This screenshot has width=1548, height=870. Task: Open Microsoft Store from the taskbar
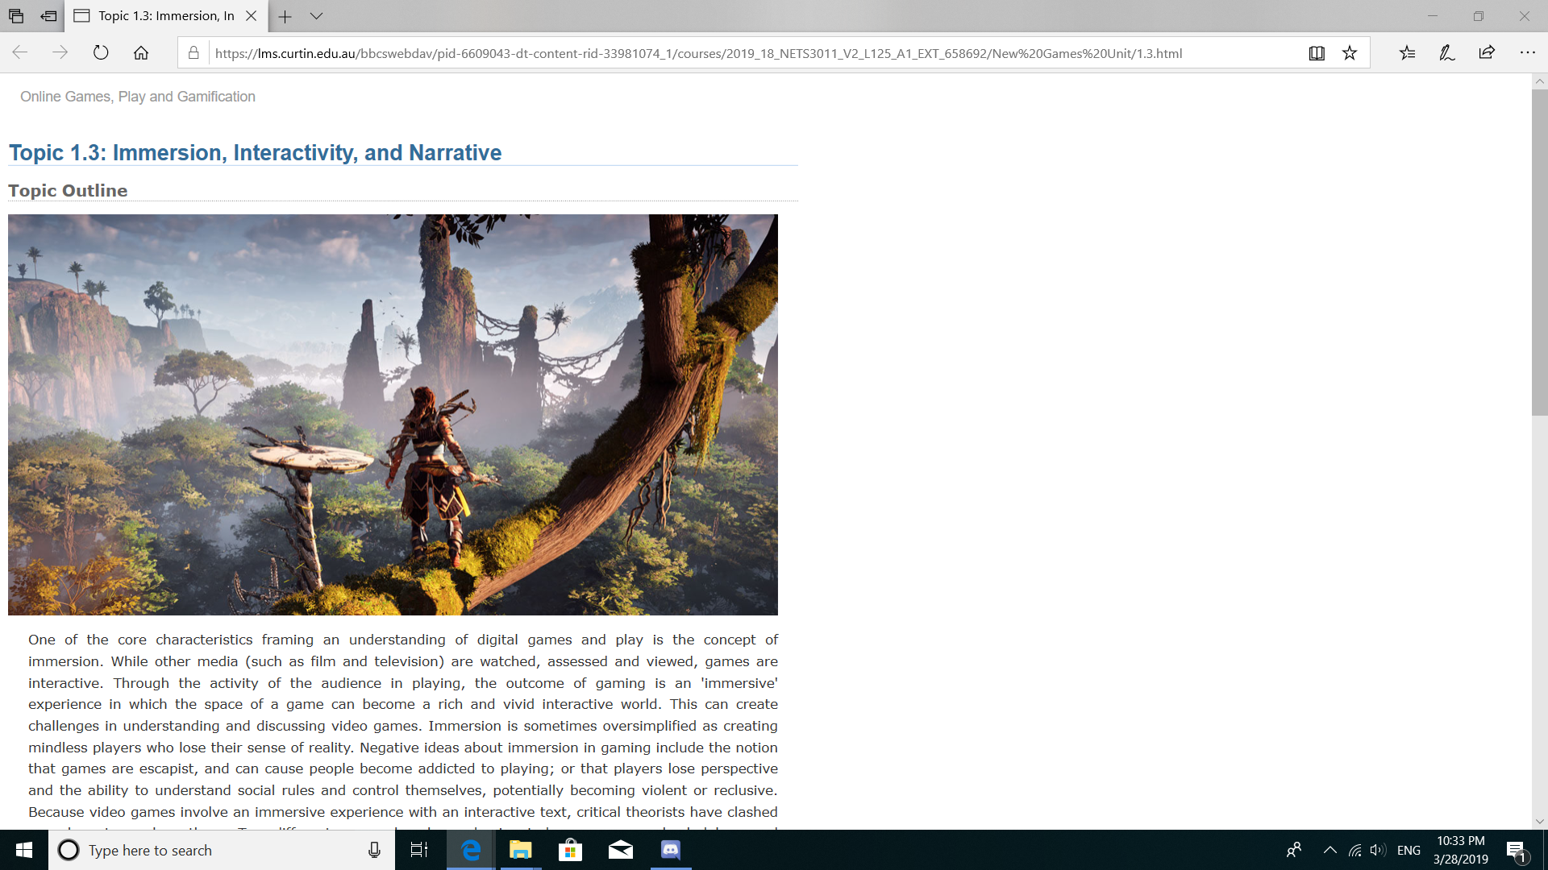point(571,850)
